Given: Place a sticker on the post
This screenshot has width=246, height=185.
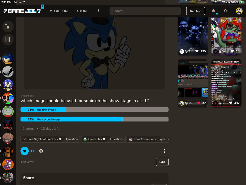Looking at the screenshot, I should coord(41,151).
